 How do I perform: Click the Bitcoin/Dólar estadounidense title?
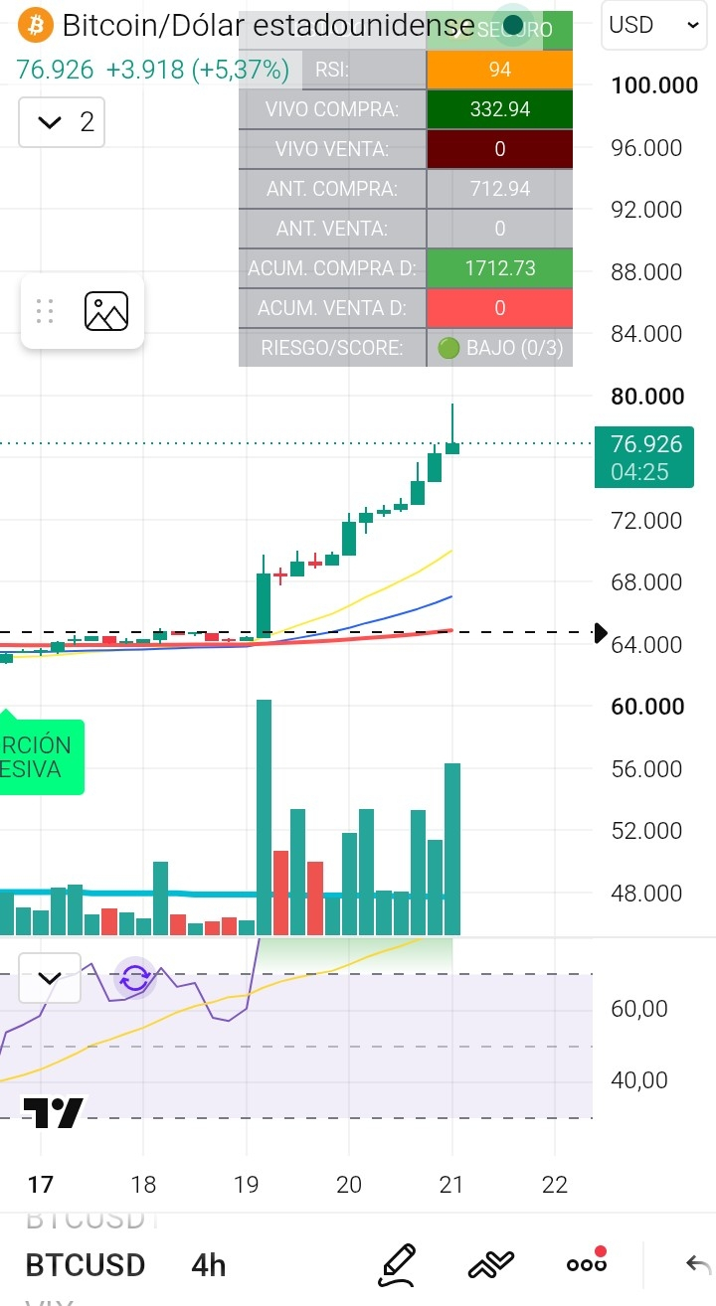(x=268, y=25)
